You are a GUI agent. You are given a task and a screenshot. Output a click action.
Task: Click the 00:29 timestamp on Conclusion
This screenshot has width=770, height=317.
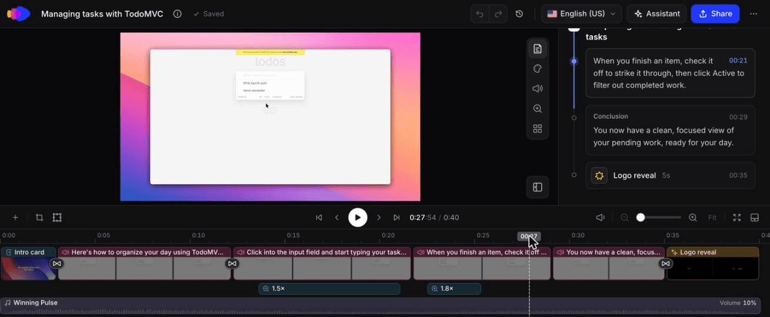coord(738,117)
